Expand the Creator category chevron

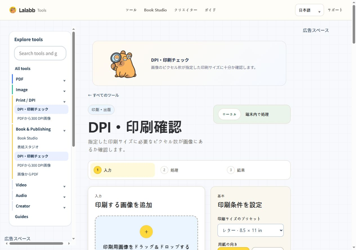coord(64,207)
